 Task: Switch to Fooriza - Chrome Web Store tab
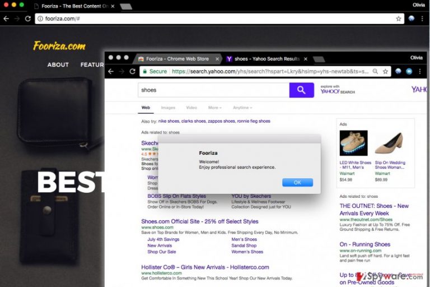click(177, 59)
